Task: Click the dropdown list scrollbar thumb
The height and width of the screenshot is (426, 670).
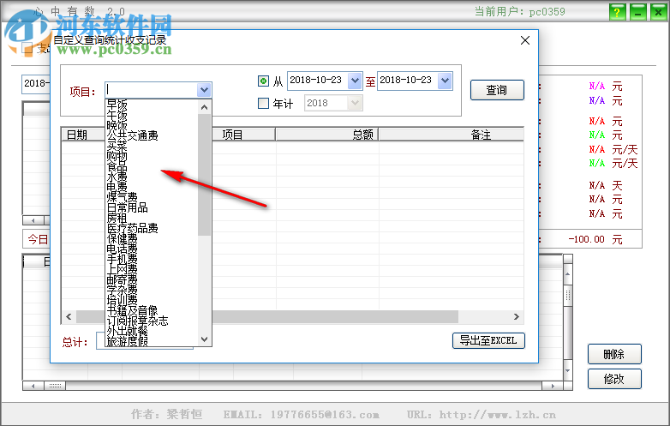Action: (204, 175)
